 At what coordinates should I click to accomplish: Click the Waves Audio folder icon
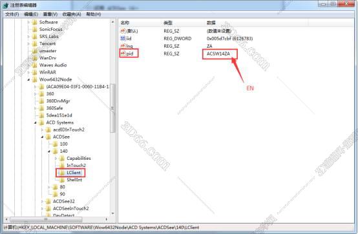click(x=34, y=65)
